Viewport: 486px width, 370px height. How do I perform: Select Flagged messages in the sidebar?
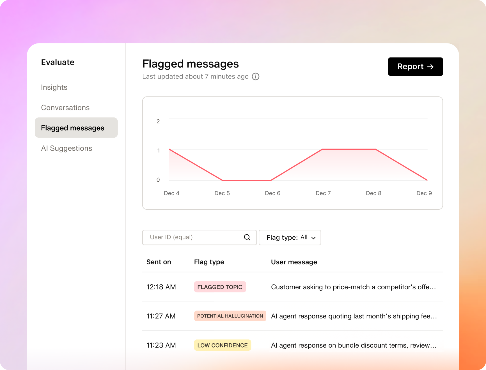(76, 128)
